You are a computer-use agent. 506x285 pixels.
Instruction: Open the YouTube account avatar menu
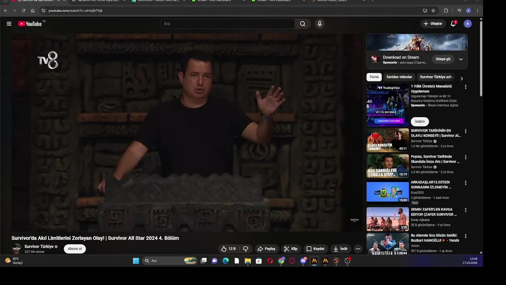coord(468,24)
